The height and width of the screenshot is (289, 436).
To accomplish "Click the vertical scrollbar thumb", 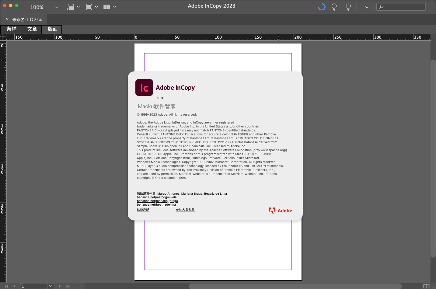I will pyautogui.click(x=433, y=158).
